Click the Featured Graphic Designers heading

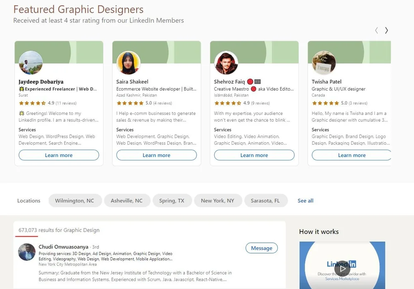pyautogui.click(x=78, y=10)
